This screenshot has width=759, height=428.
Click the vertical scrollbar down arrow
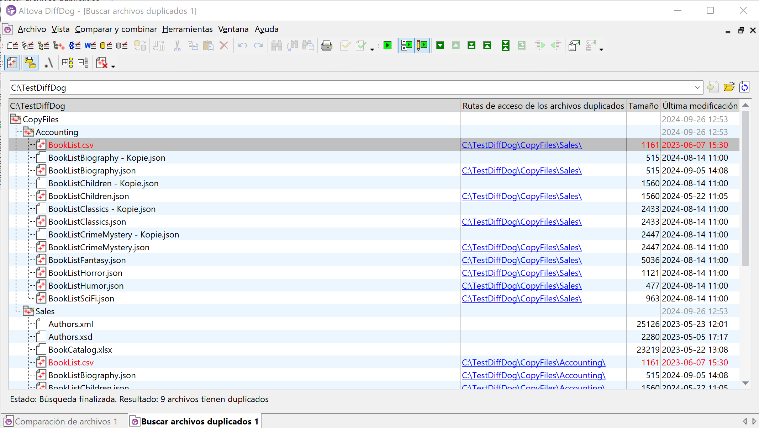click(745, 383)
